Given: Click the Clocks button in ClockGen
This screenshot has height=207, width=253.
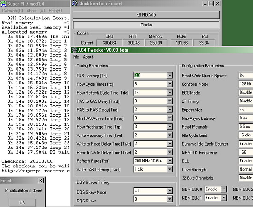Looking at the screenshot, I should point(146,25).
